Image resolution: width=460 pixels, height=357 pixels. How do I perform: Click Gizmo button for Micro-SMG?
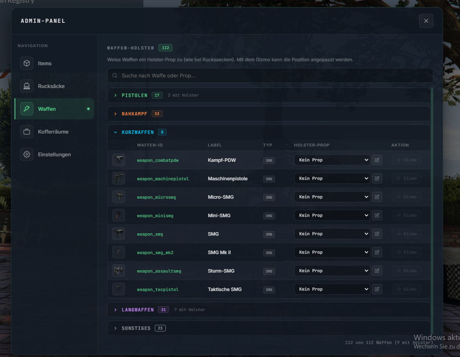point(406,197)
